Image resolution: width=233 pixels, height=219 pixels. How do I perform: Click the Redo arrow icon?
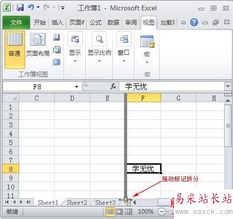(x=46, y=7)
